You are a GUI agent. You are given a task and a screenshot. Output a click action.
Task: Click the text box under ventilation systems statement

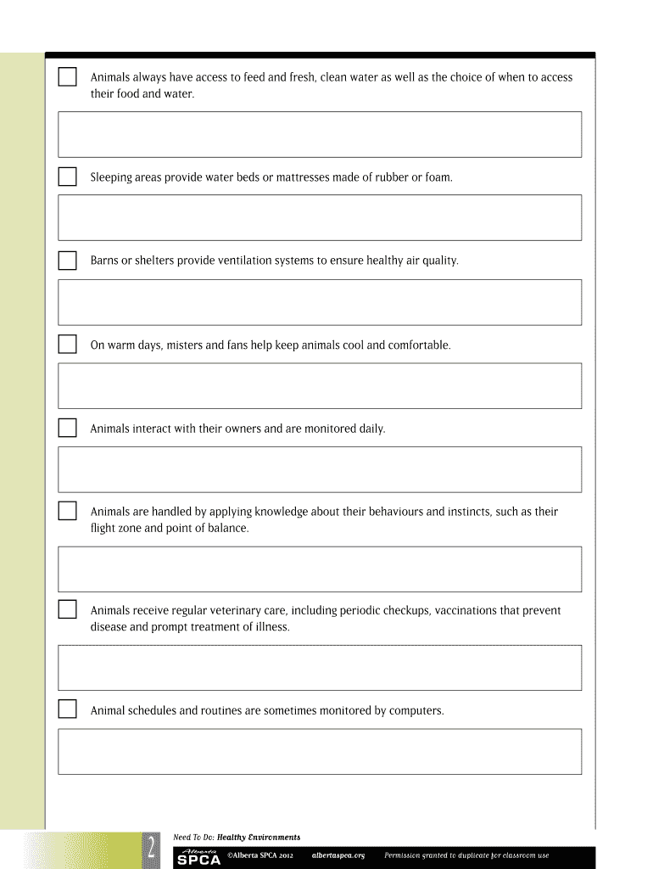320,302
